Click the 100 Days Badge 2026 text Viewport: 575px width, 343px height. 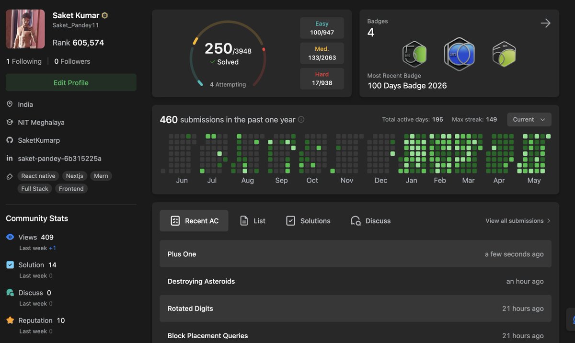tap(407, 86)
